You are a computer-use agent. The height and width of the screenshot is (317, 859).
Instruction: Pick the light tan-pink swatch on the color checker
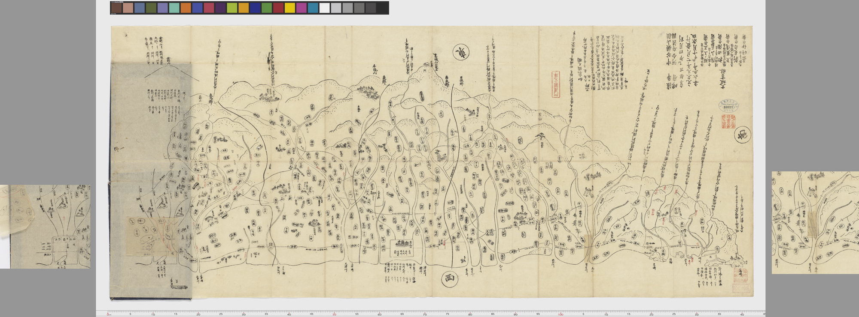tap(128, 8)
